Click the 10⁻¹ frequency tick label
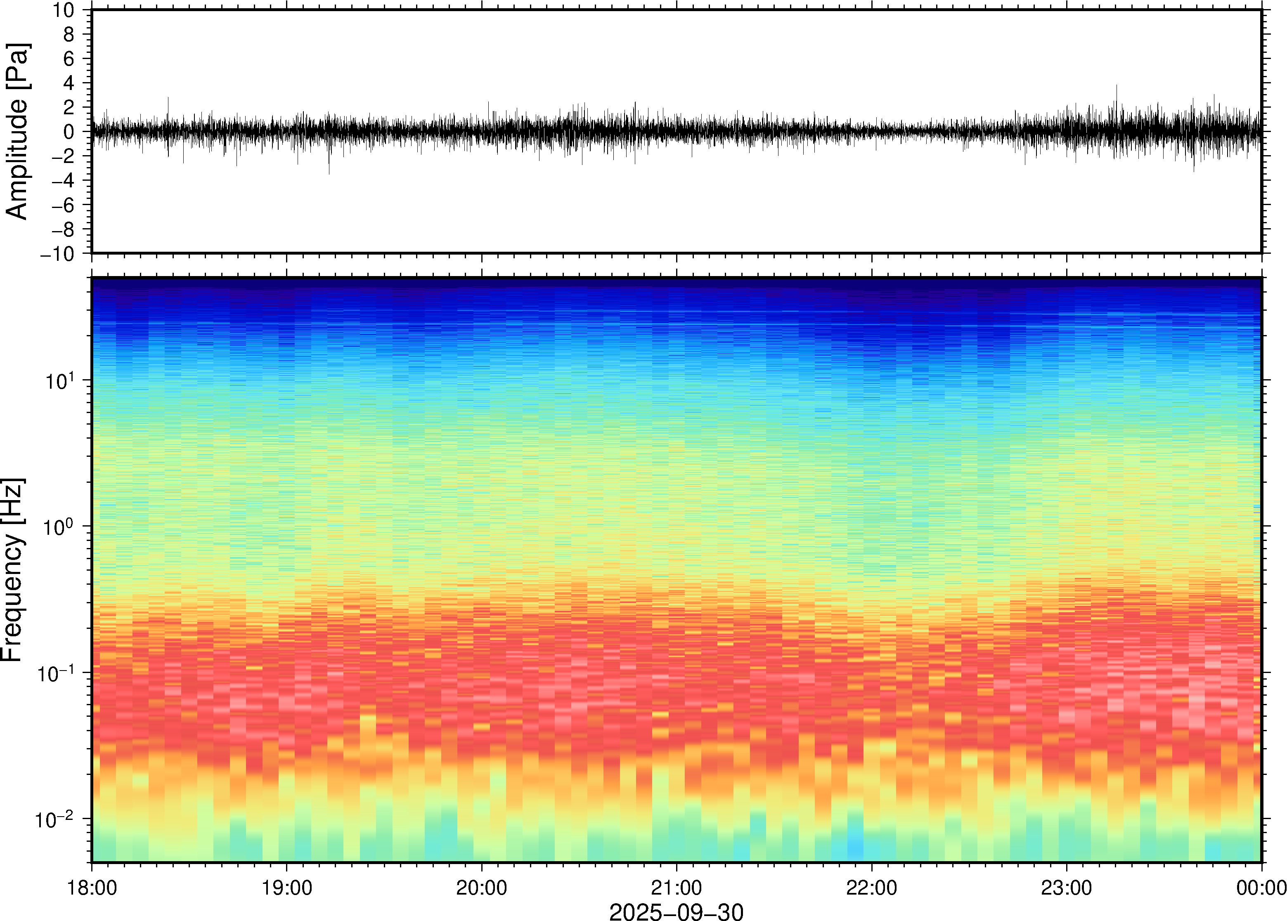Screen dimensions: 1287x921 coord(56,673)
